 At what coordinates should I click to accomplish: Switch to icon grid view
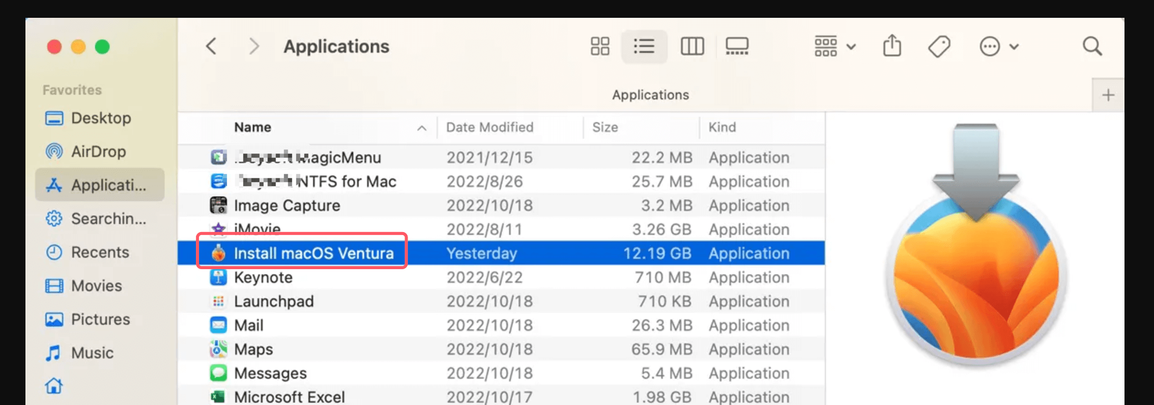click(x=600, y=46)
